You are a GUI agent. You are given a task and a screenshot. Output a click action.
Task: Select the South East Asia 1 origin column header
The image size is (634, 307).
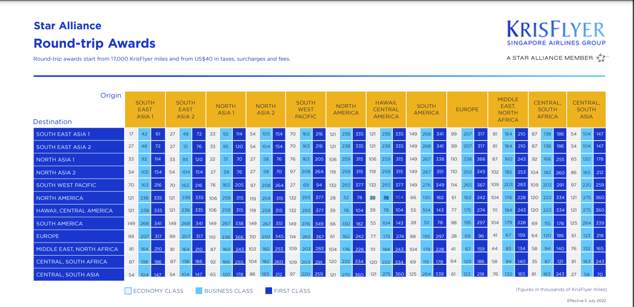[145, 110]
